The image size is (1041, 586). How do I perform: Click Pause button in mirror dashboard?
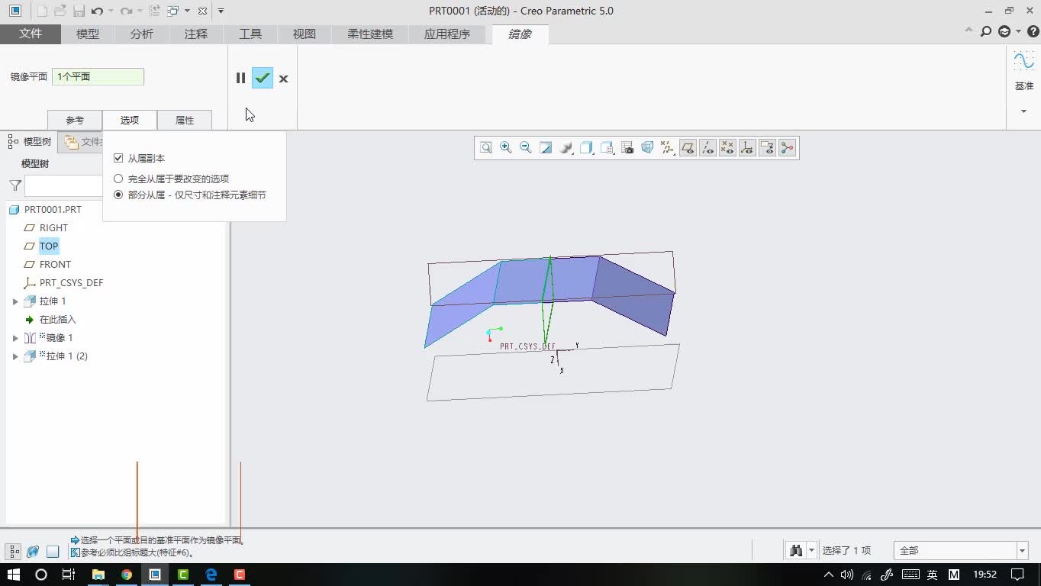coord(240,78)
